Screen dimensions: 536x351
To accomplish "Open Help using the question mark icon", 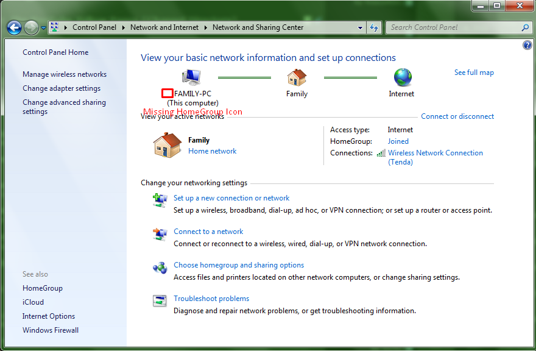I will click(x=527, y=44).
